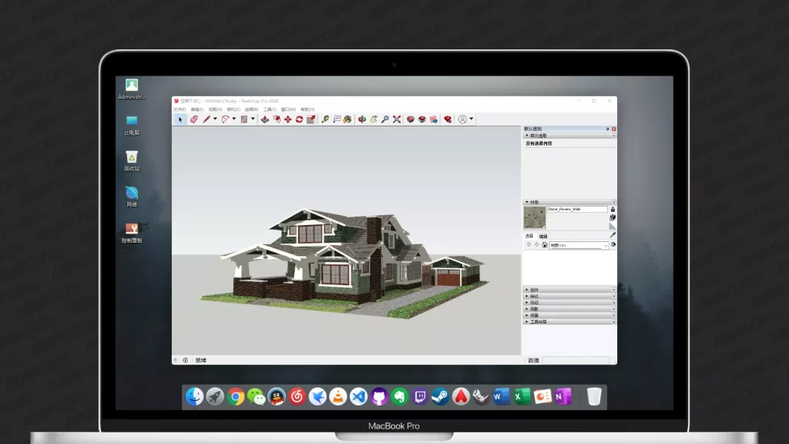Go to materials home (house icon)
789x444 pixels.
pos(545,245)
